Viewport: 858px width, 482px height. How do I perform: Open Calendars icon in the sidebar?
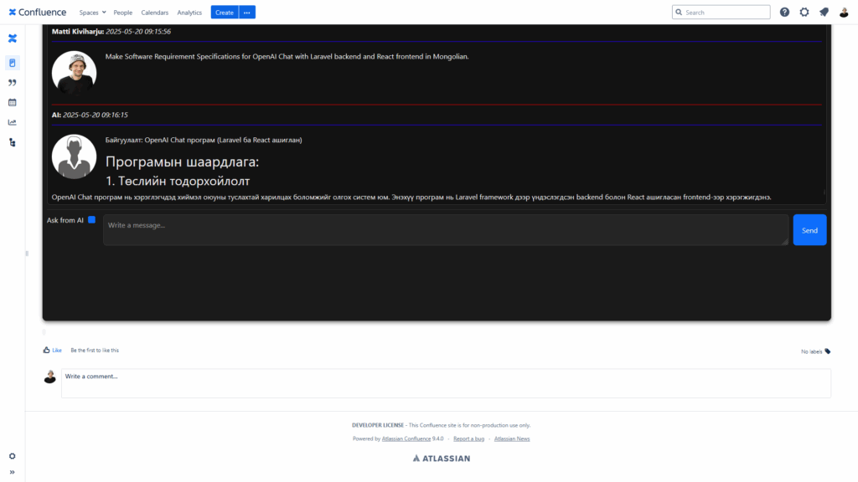coord(13,102)
